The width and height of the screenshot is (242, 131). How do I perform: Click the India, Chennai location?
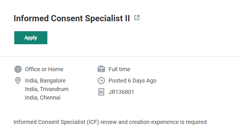(x=43, y=98)
